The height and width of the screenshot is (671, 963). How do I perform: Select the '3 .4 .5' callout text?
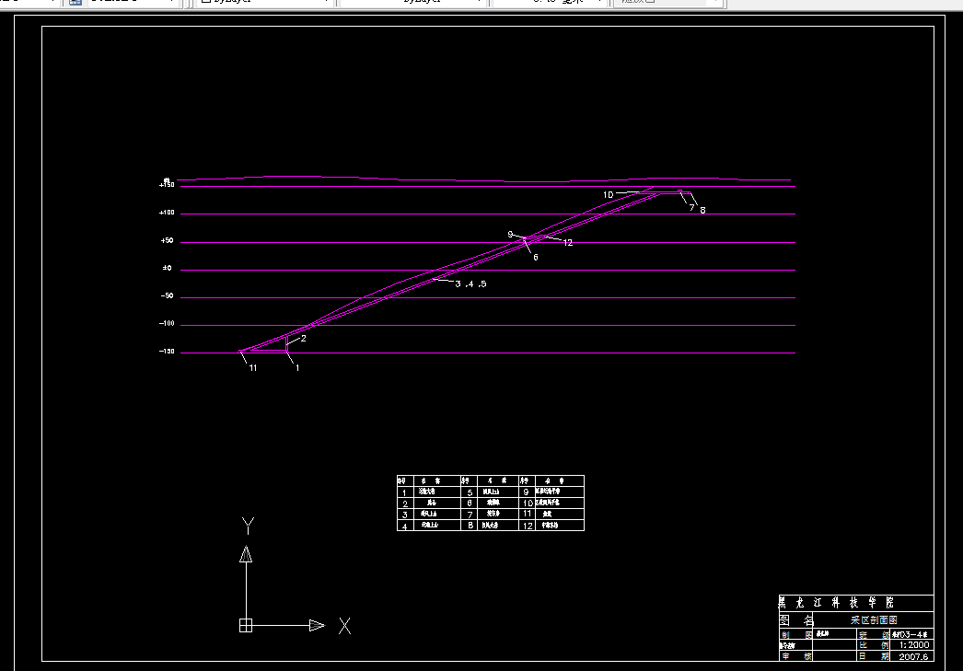(x=471, y=283)
